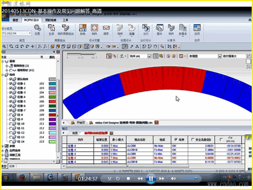Expand the 钢束形状 [42] tree node
The height and width of the screenshot is (190, 253).
(x=7, y=70)
